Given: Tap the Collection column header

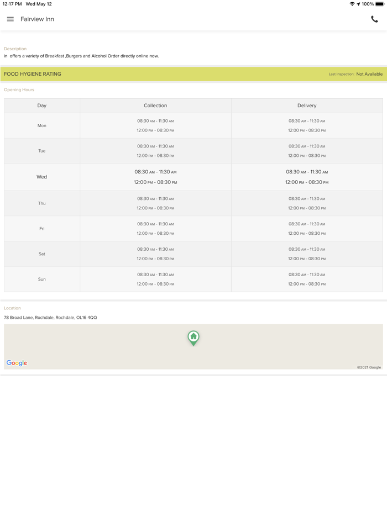Looking at the screenshot, I should [155, 106].
